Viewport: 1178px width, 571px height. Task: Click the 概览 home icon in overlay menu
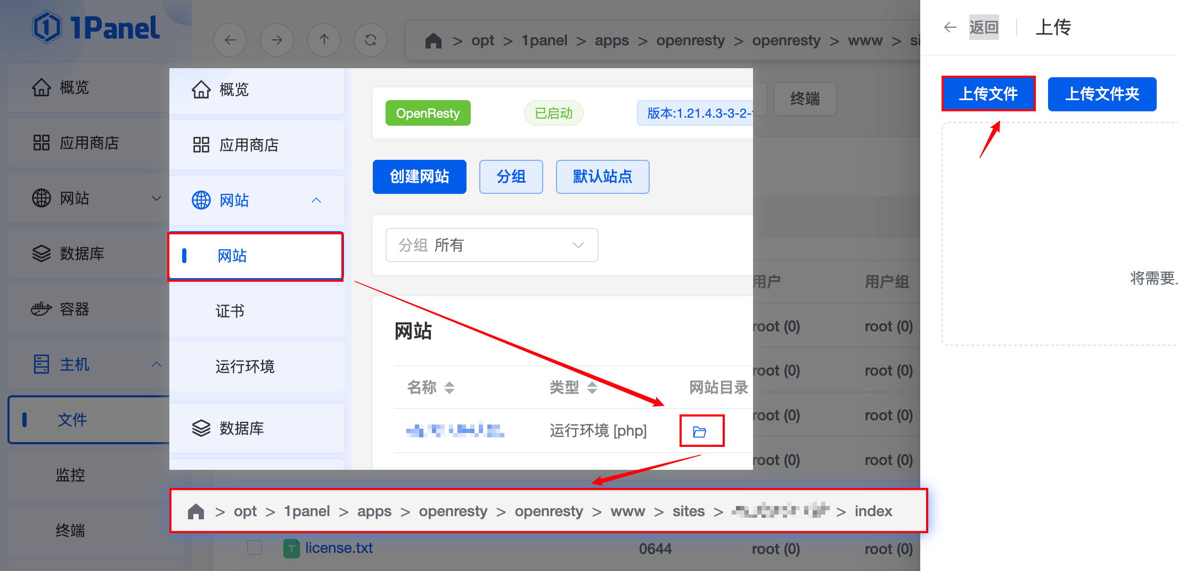(x=201, y=89)
